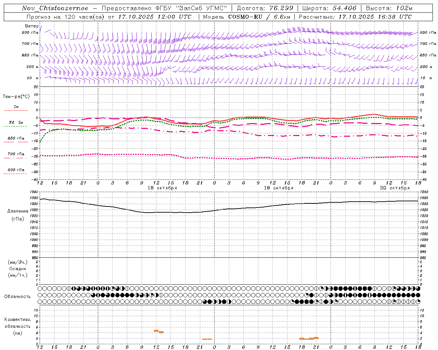Click the 19 октября date label
The width and height of the screenshot is (438, 350).
pos(279,188)
